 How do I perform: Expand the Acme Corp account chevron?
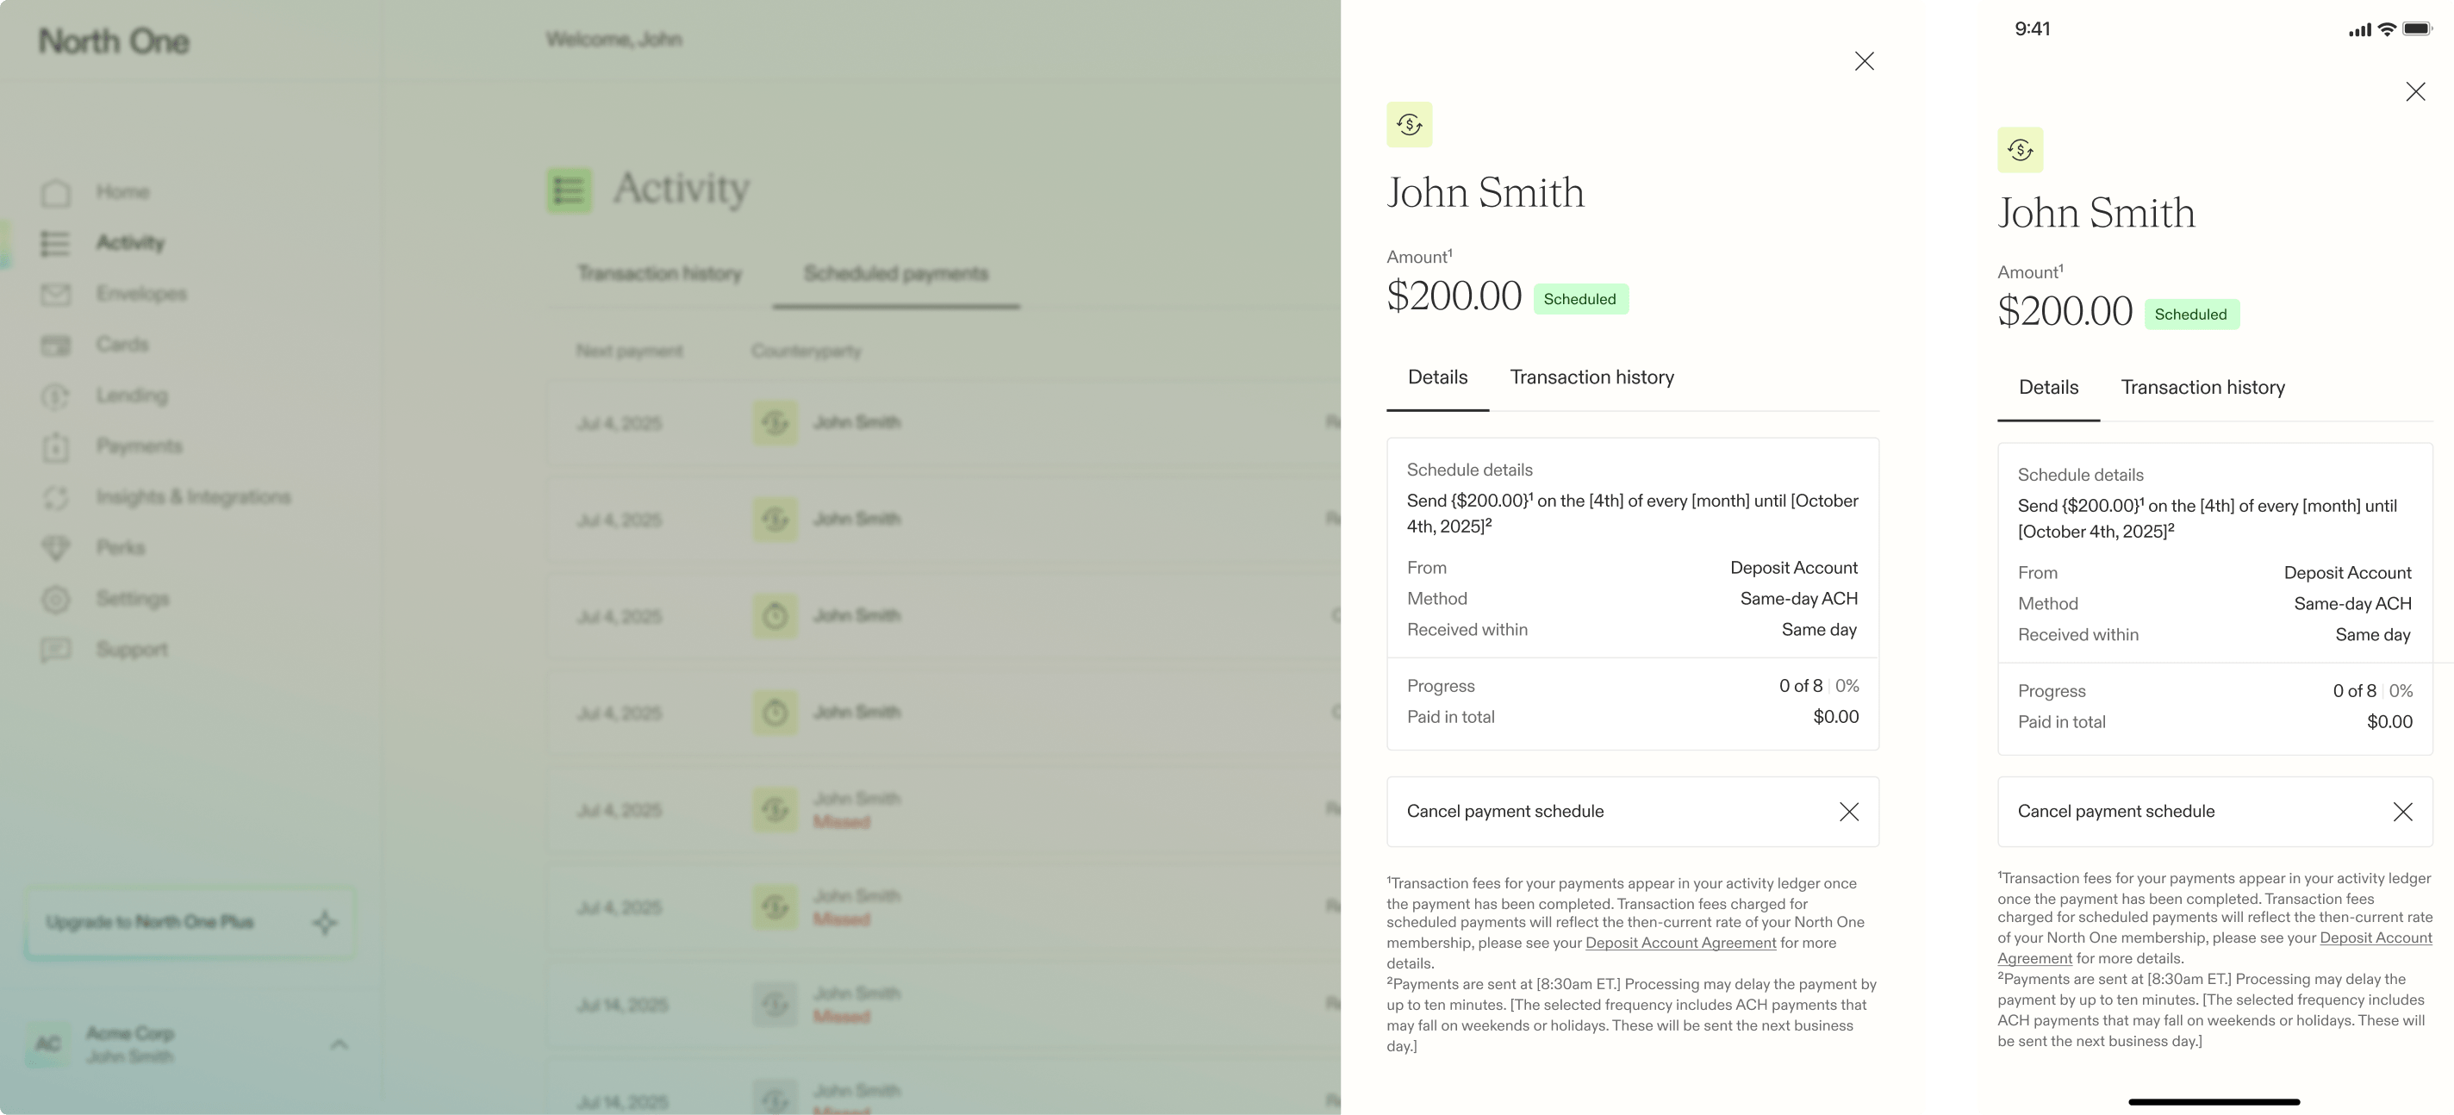click(338, 1044)
